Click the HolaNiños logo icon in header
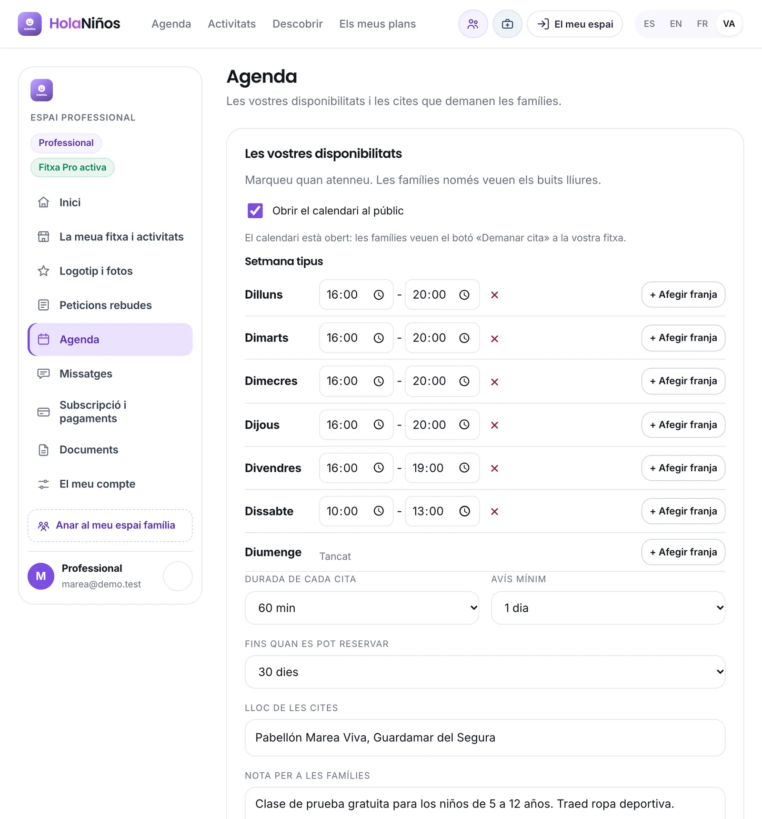Image resolution: width=762 pixels, height=819 pixels. pyautogui.click(x=30, y=24)
